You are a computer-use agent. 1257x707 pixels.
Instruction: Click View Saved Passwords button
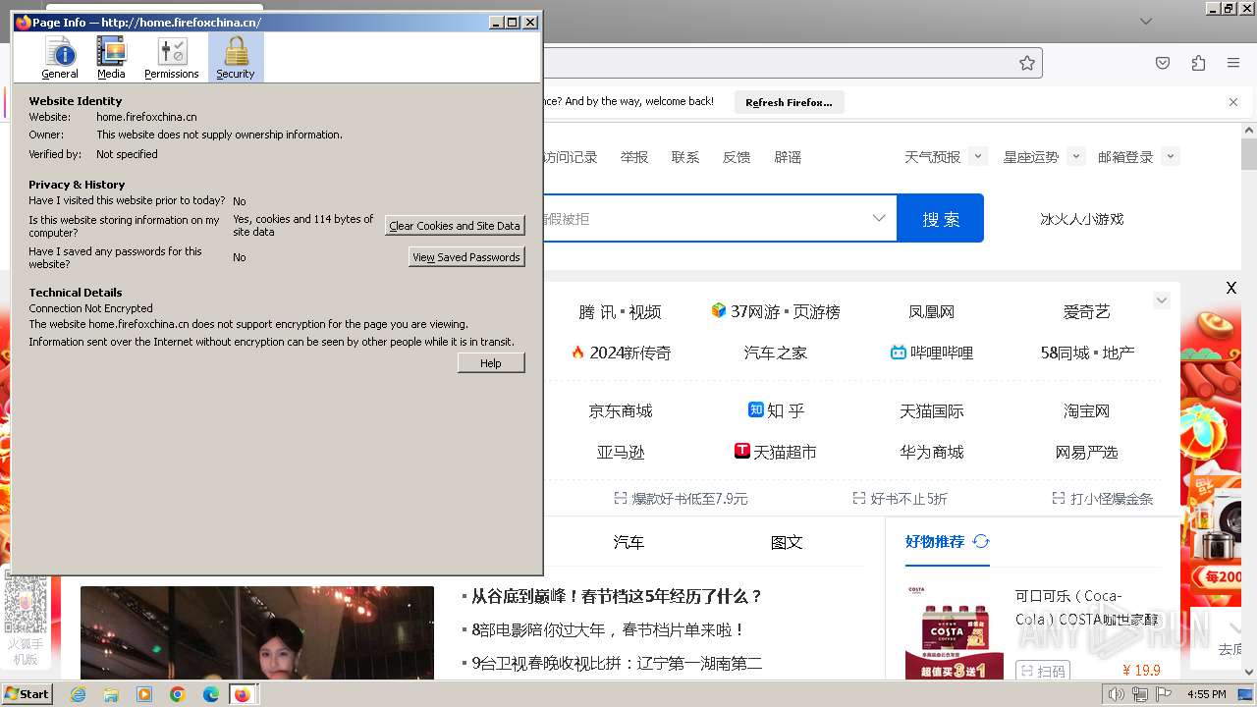(466, 257)
